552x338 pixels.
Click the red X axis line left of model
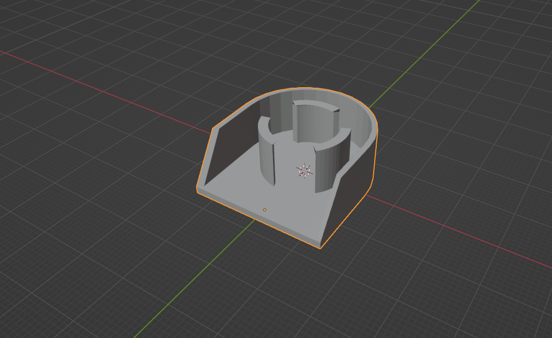(101, 91)
